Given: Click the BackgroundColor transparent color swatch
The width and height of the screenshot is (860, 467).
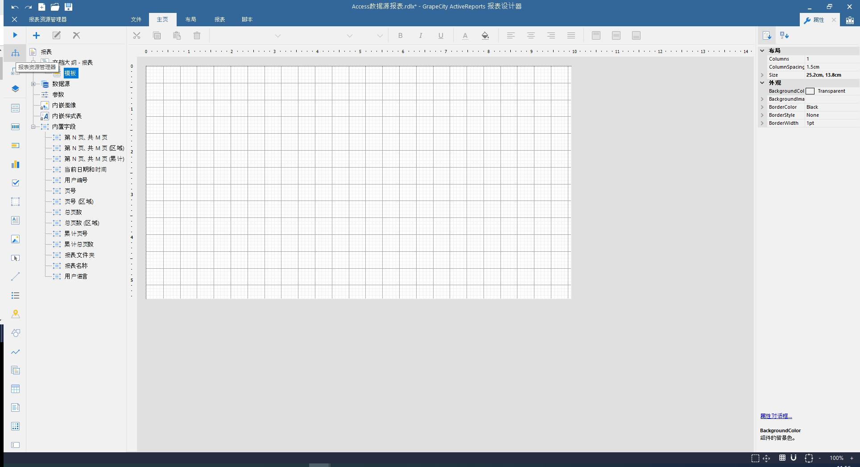Looking at the screenshot, I should [x=810, y=91].
